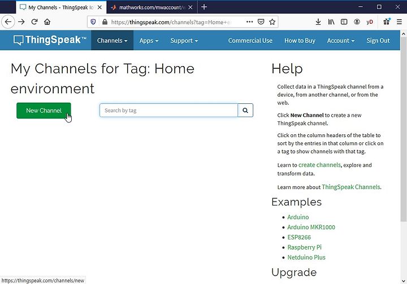Open the yD extension icon

(370, 22)
